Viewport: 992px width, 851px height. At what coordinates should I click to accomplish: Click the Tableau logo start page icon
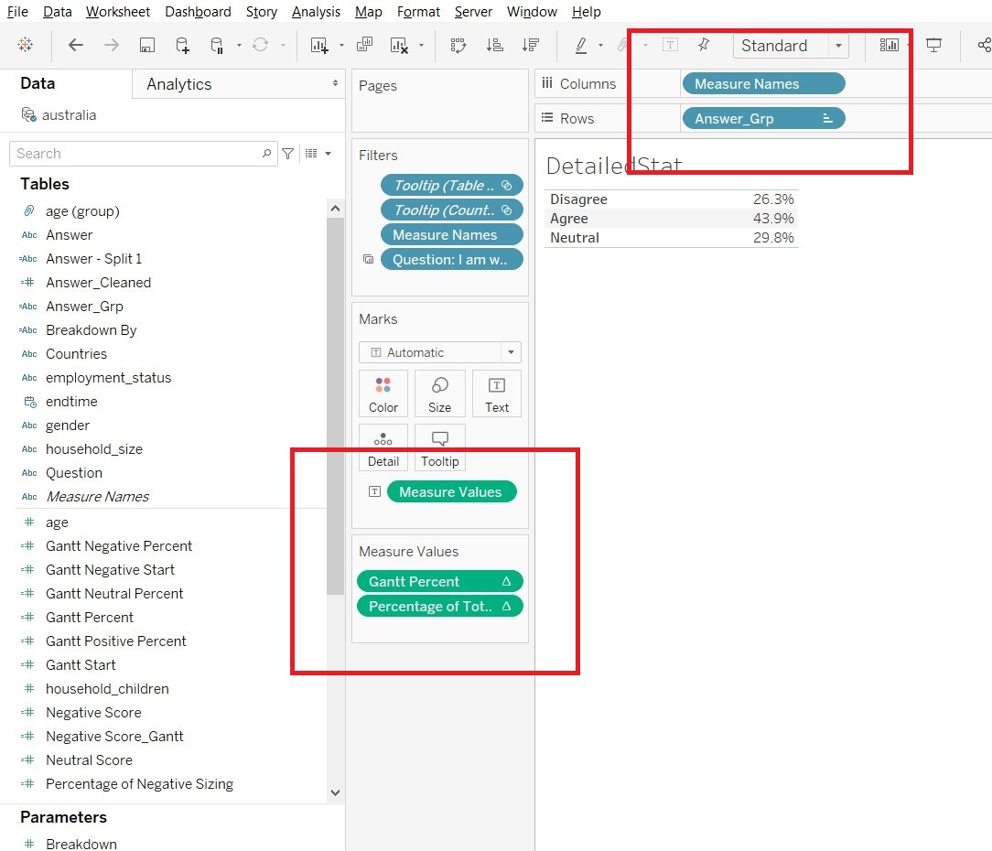26,45
